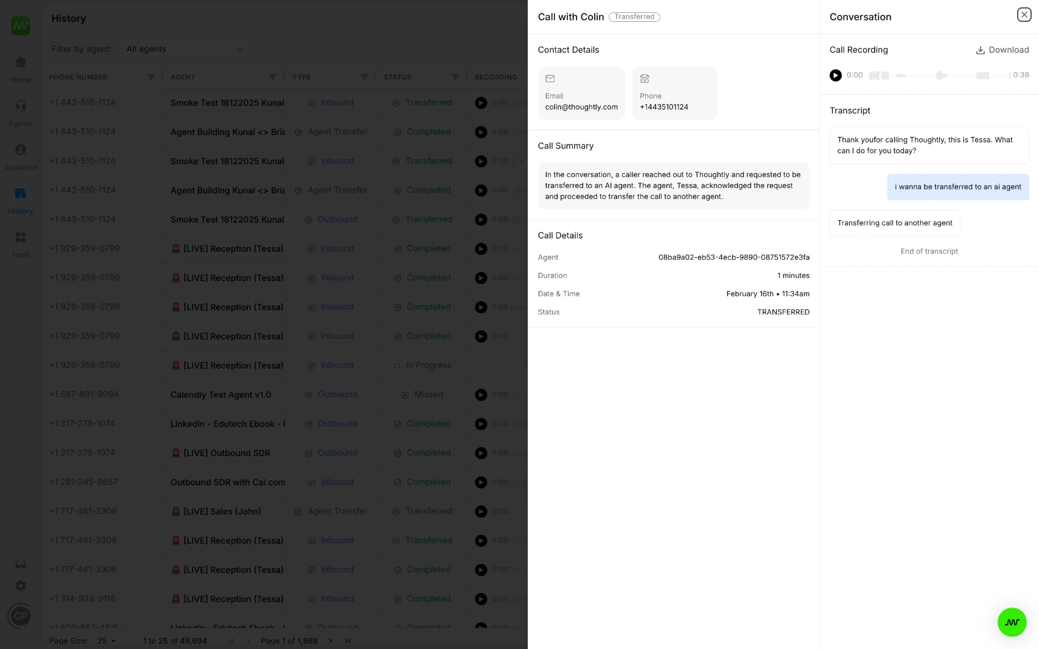This screenshot has height=649, width=1039.
Task: Select History in the left navigation
Action: pos(20,200)
